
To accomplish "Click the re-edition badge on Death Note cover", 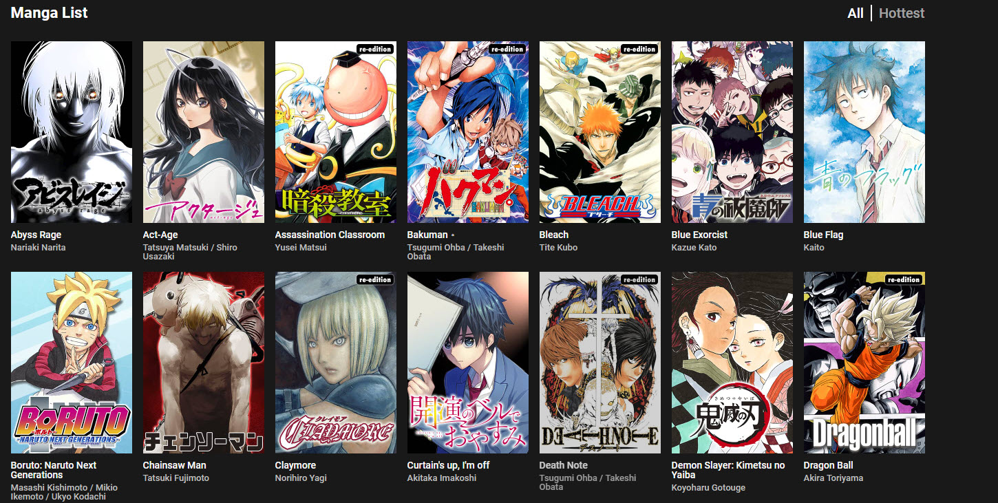I will 639,279.
